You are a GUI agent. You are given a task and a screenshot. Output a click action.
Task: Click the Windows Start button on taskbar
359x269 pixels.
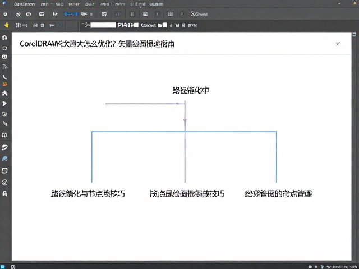coord(2,267)
